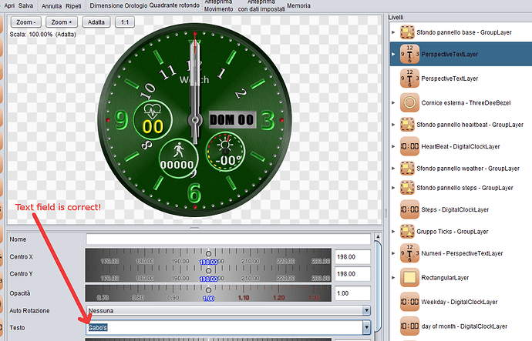Image resolution: width=532 pixels, height=341 pixels.
Task: Open Dimensione Orologio Quadrante rotondo
Action: 144,5
